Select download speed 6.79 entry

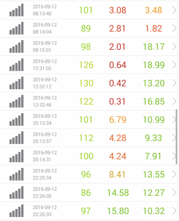pyautogui.click(x=118, y=120)
